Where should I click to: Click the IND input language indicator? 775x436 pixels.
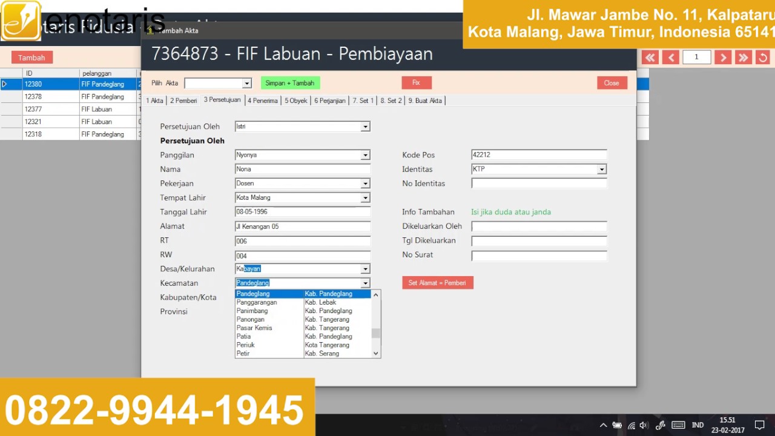(x=698, y=425)
